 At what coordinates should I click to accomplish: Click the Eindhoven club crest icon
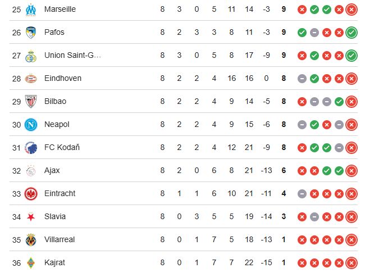click(x=30, y=79)
